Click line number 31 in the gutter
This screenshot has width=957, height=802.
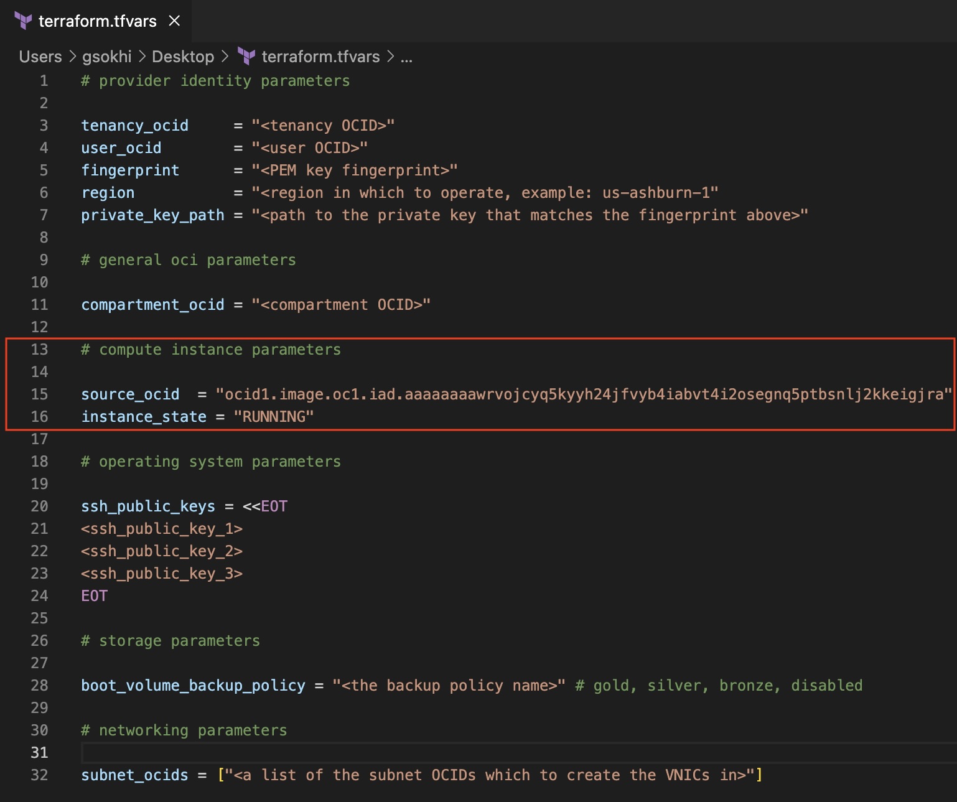39,752
